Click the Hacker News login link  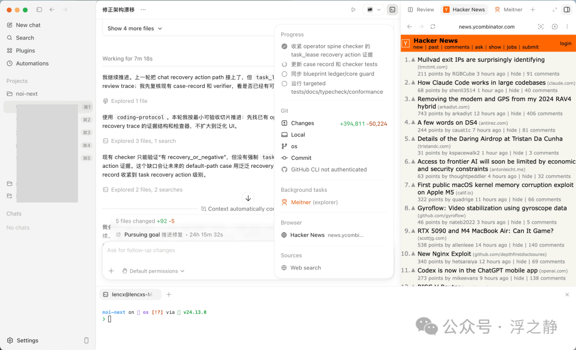coord(565,44)
